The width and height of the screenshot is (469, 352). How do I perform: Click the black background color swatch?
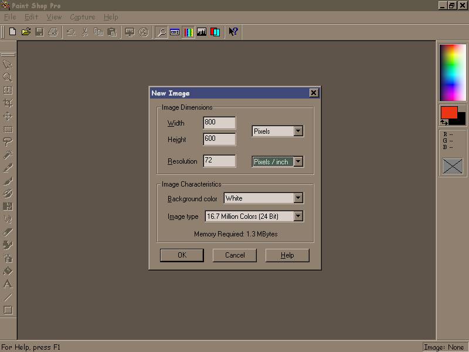point(461,119)
